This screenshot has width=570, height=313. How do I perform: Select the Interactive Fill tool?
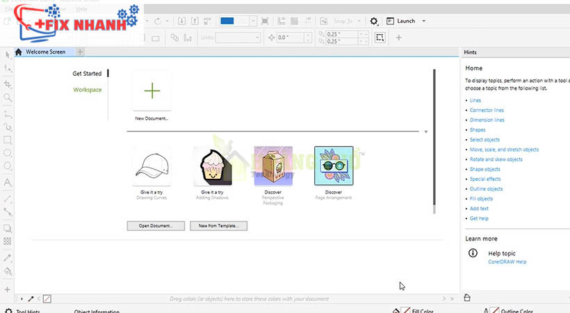pyautogui.click(x=8, y=271)
